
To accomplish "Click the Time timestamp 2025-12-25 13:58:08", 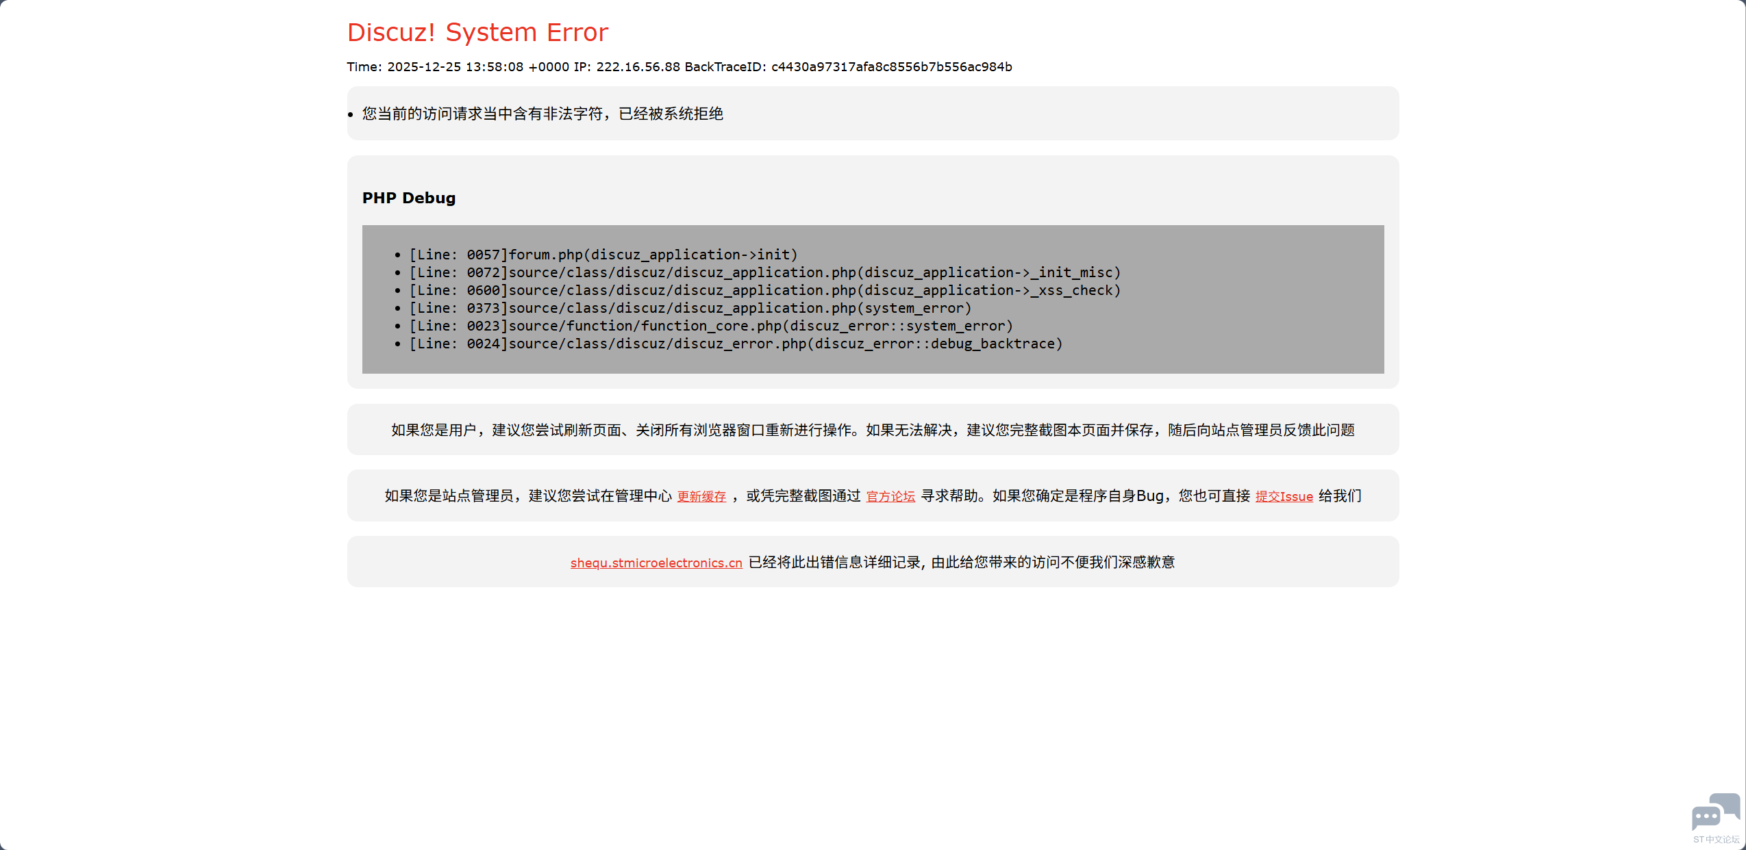I will click(x=455, y=66).
